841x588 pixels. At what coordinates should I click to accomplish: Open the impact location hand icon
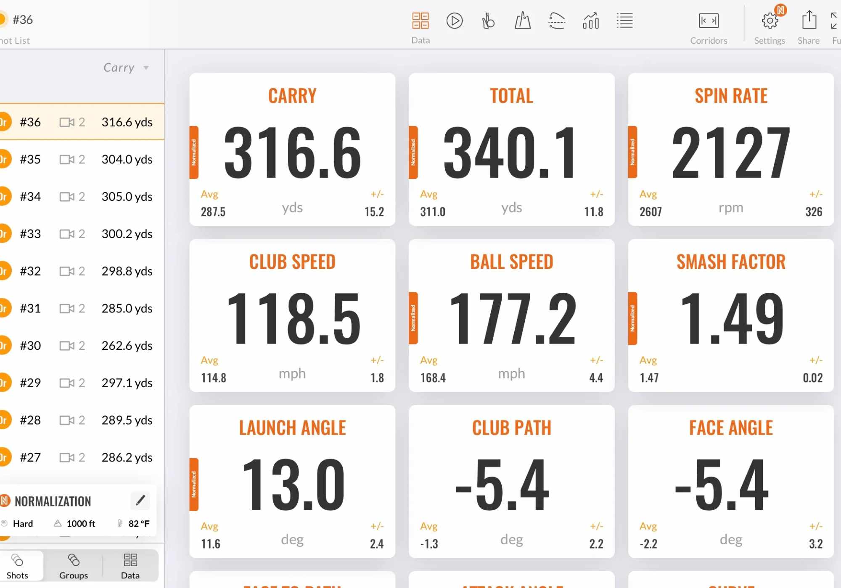click(x=488, y=21)
